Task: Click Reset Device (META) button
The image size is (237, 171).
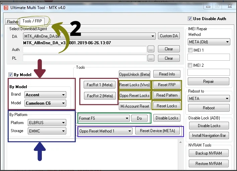Action: [x=157, y=131]
